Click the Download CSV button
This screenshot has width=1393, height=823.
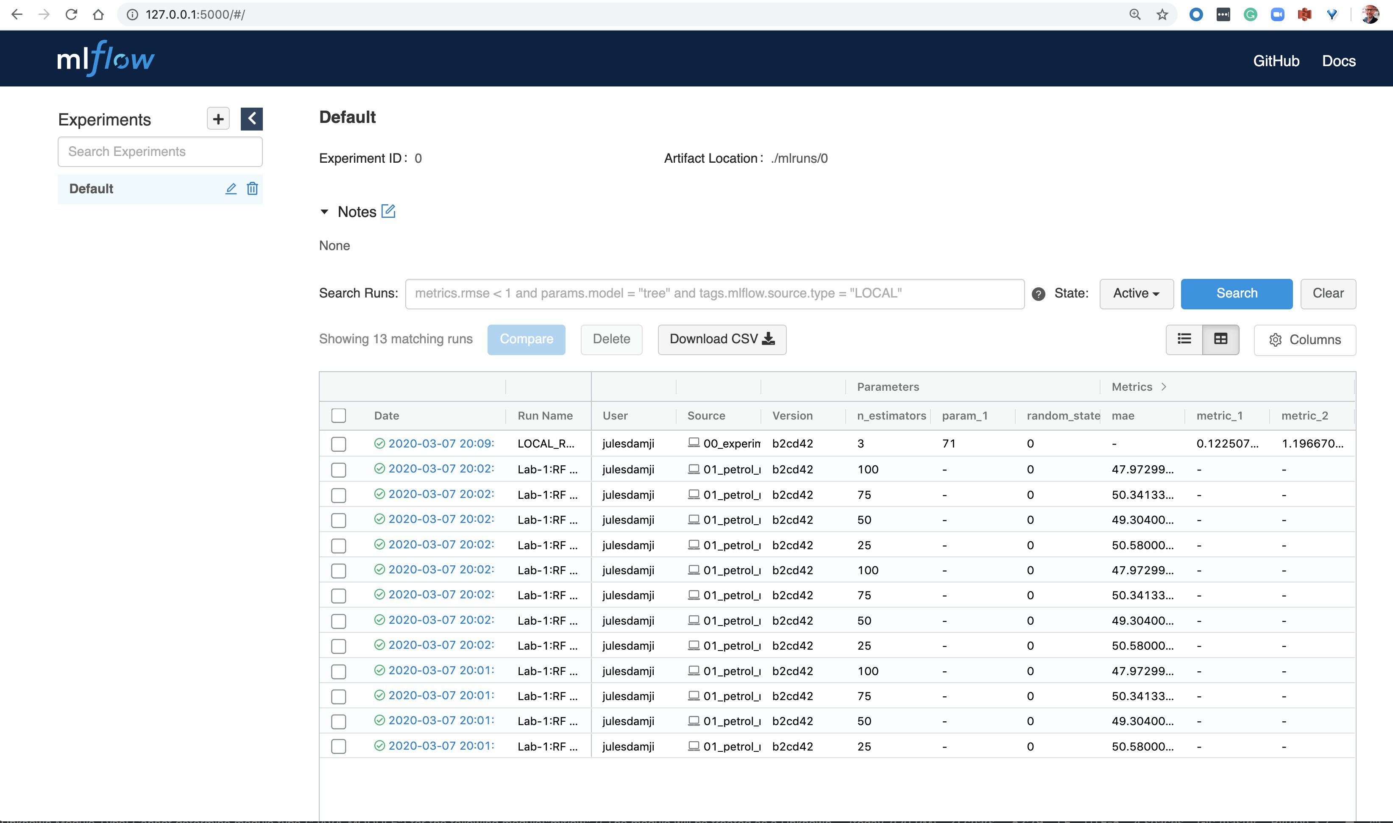click(x=722, y=339)
